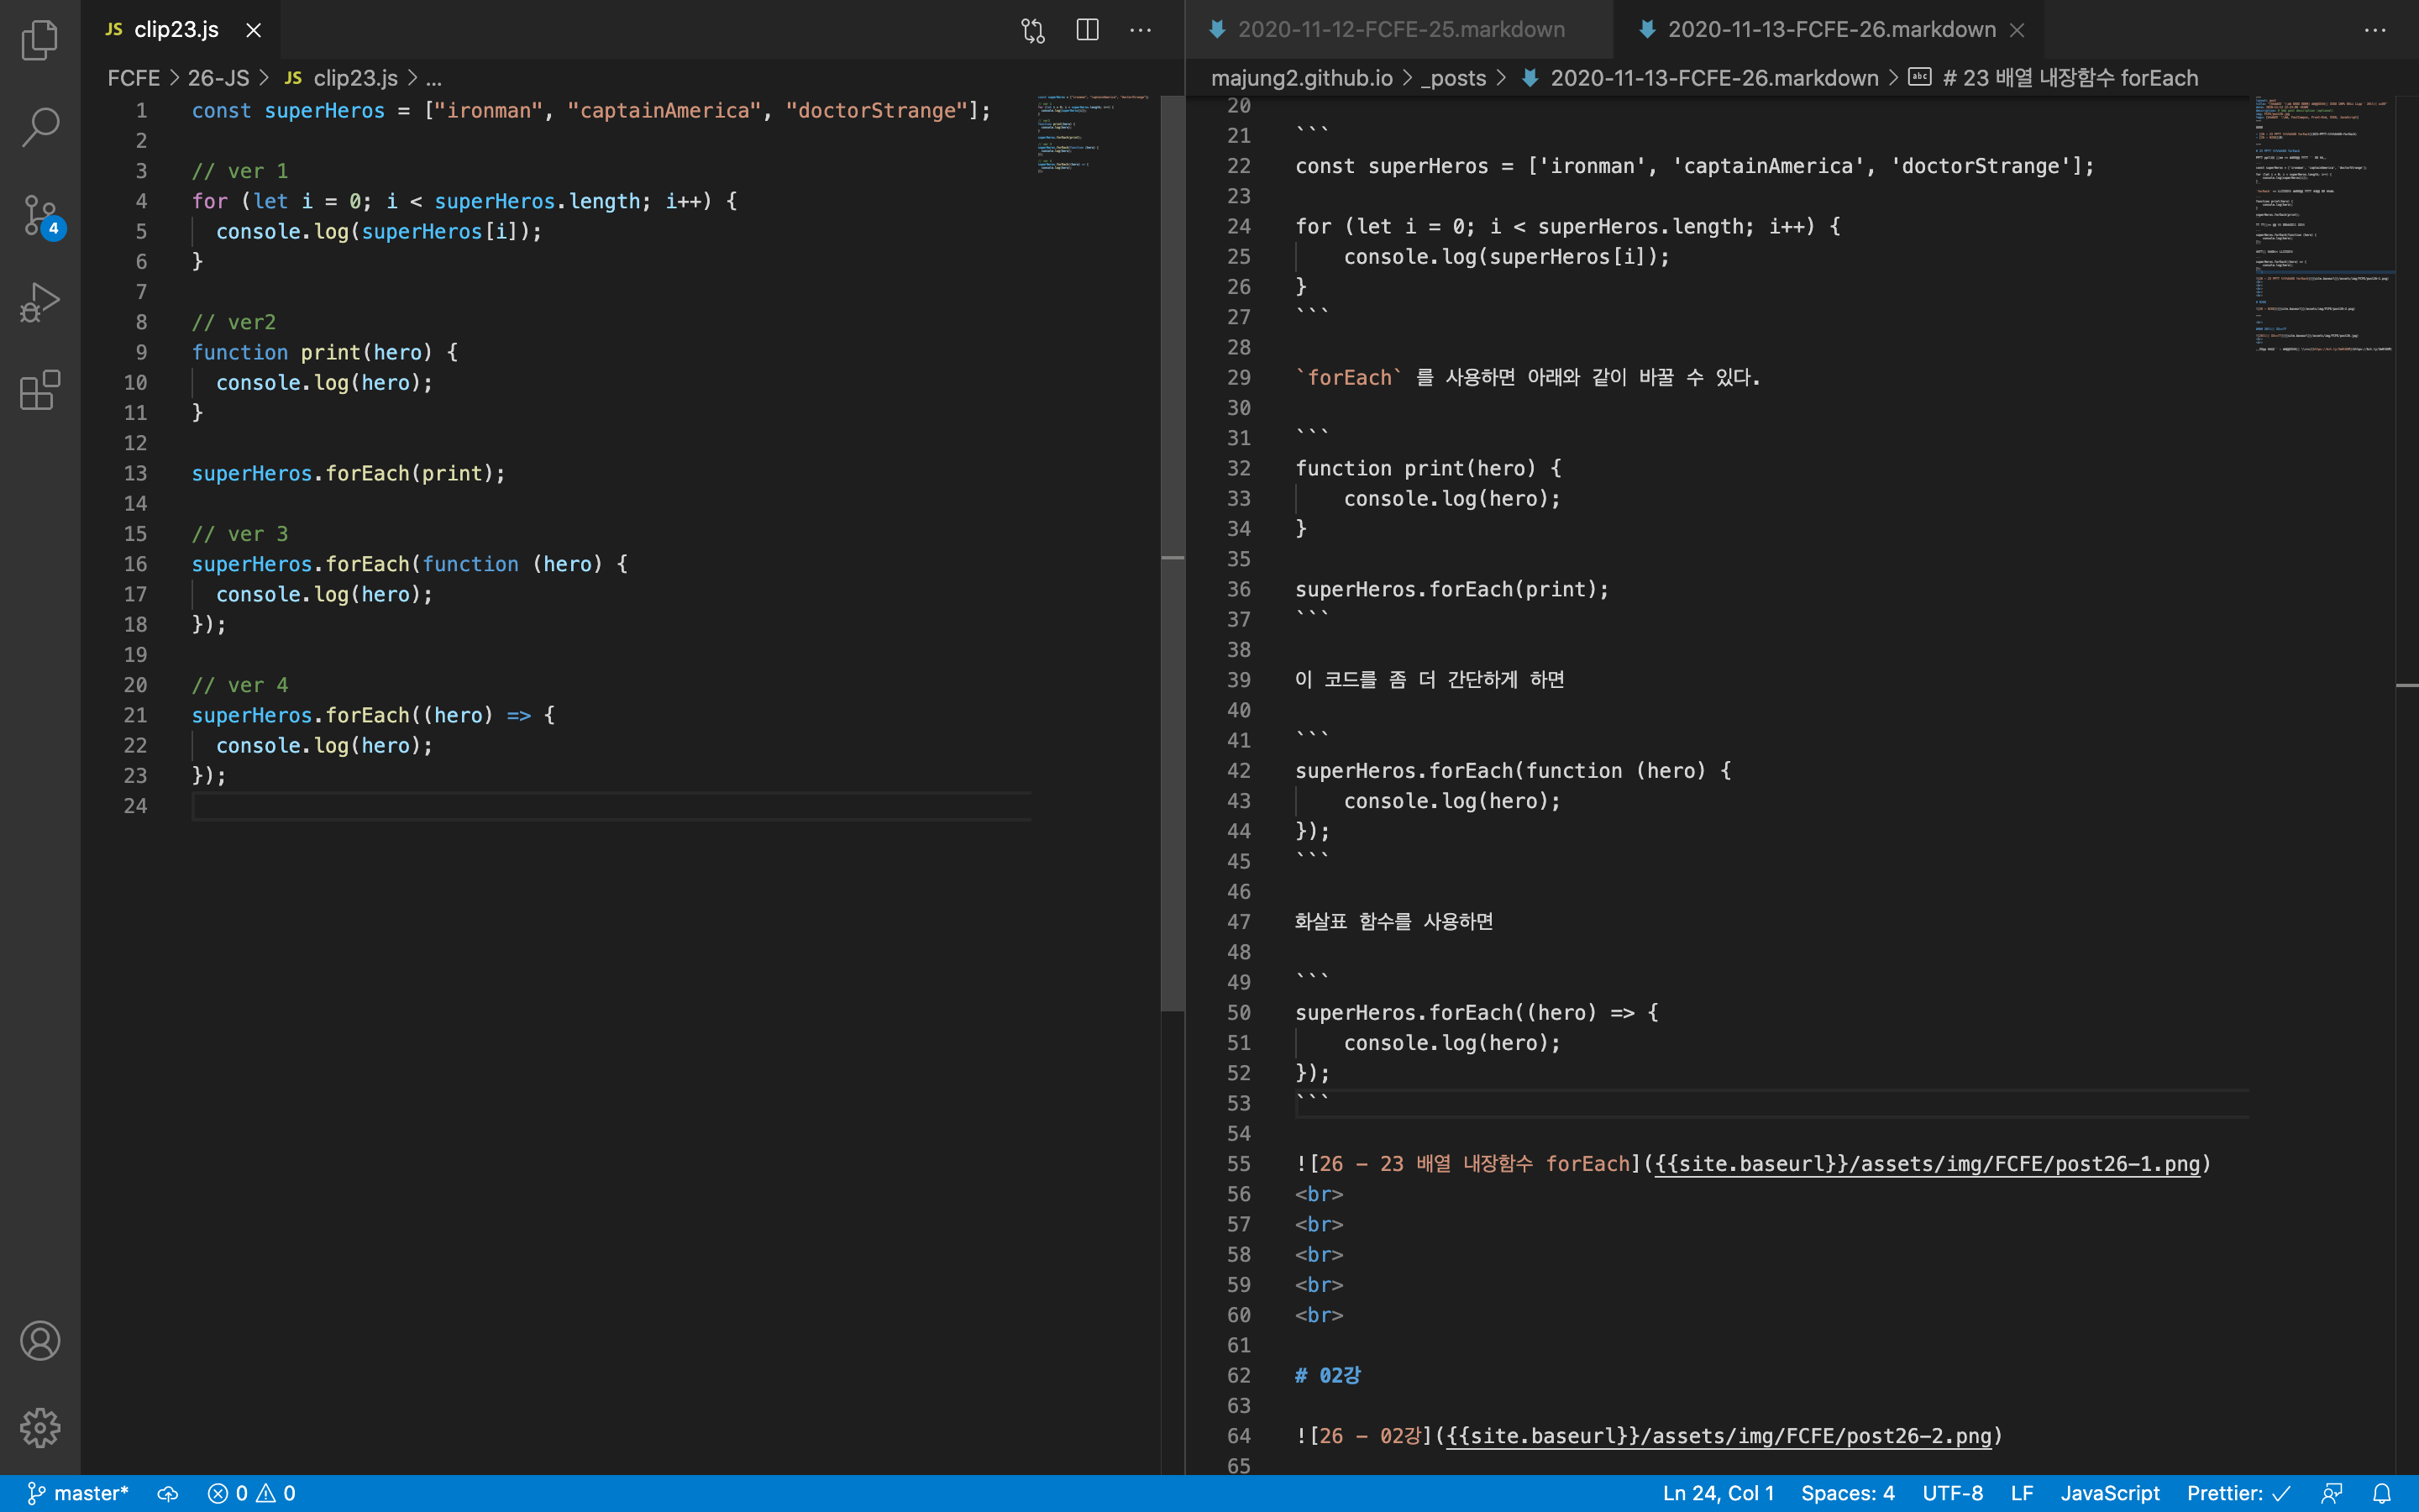Open the Accounts menu icon
The height and width of the screenshot is (1512, 2419).
(x=40, y=1341)
